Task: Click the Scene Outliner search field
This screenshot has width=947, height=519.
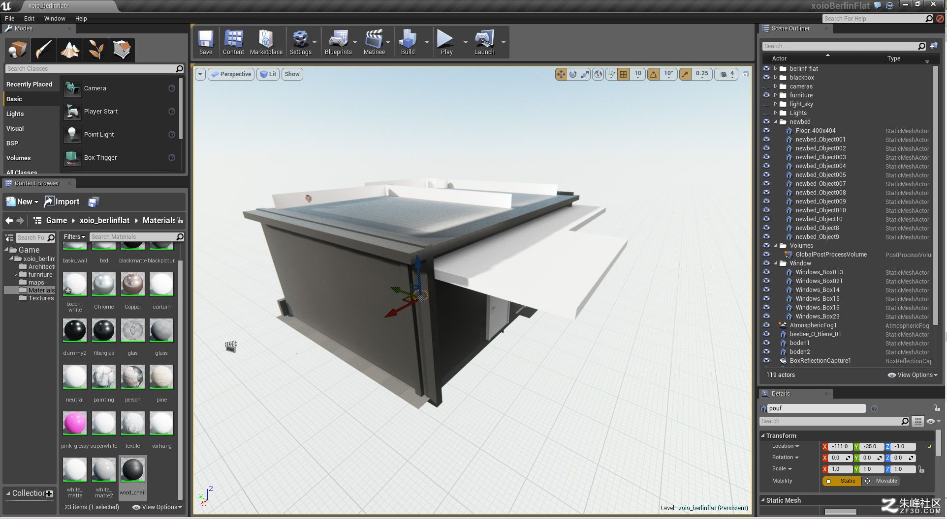Action: (x=843, y=46)
